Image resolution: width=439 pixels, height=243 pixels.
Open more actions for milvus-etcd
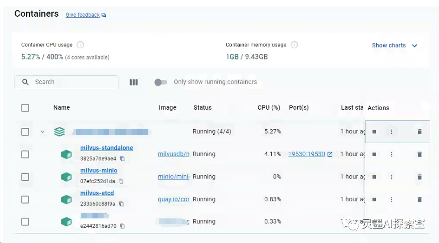[392, 200]
